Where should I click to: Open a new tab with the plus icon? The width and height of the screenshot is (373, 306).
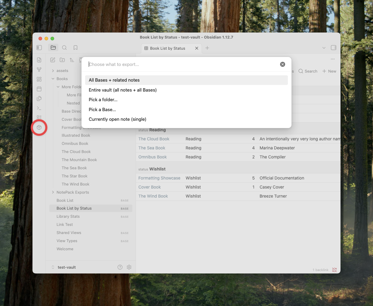click(x=207, y=48)
